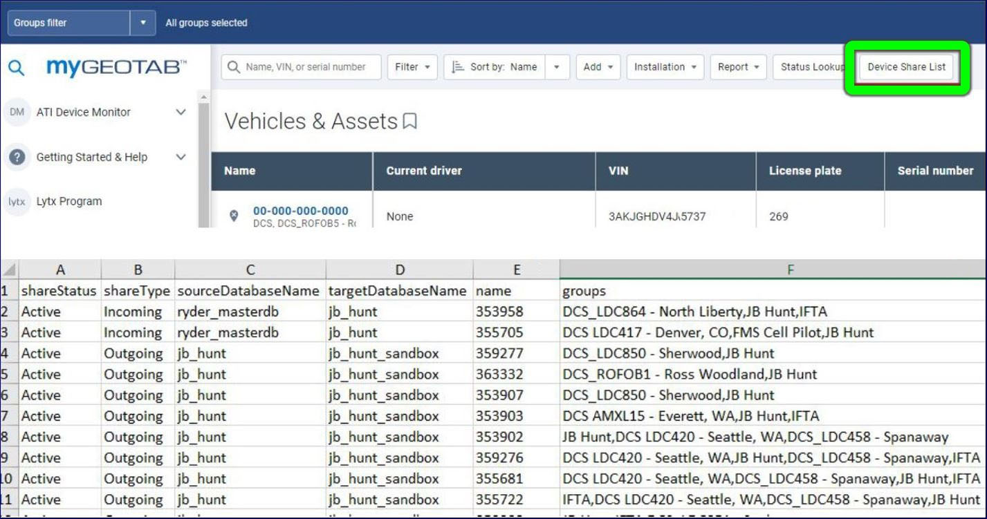Viewport: 987px width, 519px height.
Task: Click the Groups filter field
Action: pyautogui.click(x=68, y=23)
